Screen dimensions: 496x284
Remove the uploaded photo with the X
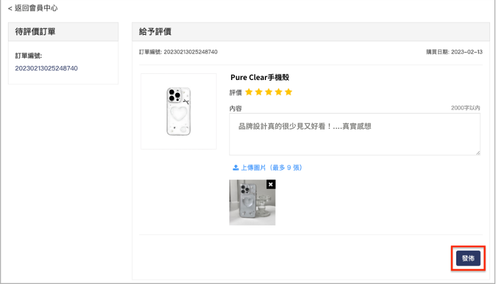pyautogui.click(x=271, y=184)
